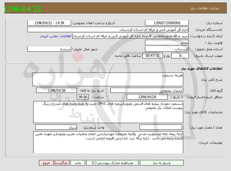Focus the شرح کلی نیاز text area
This screenshot has width=231, height=171.
pyautogui.click(x=108, y=79)
